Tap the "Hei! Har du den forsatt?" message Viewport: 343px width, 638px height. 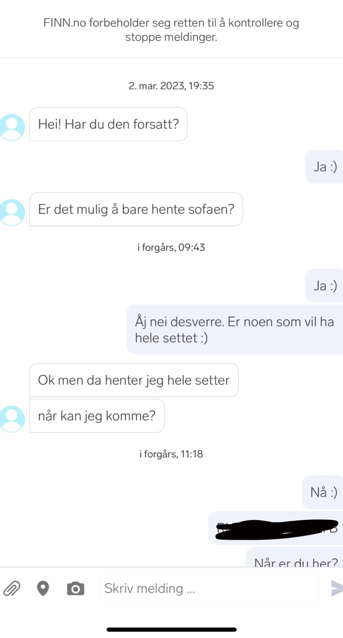[108, 124]
